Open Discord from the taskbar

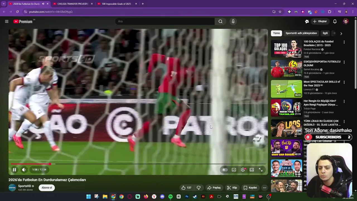tap(162, 197)
